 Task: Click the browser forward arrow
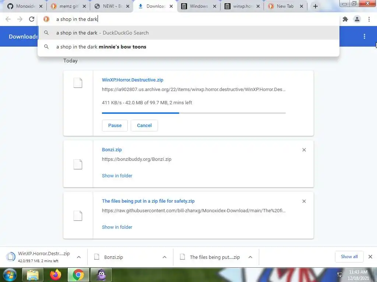tap(20, 19)
